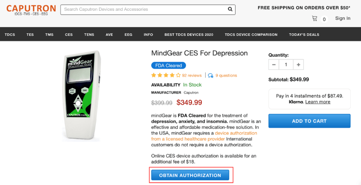This screenshot has width=361, height=185.
Task: Focus the Caputron search box
Action: [144, 9]
